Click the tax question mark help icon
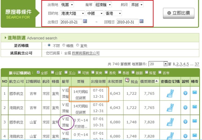202x140 pixels. [127, 80]
